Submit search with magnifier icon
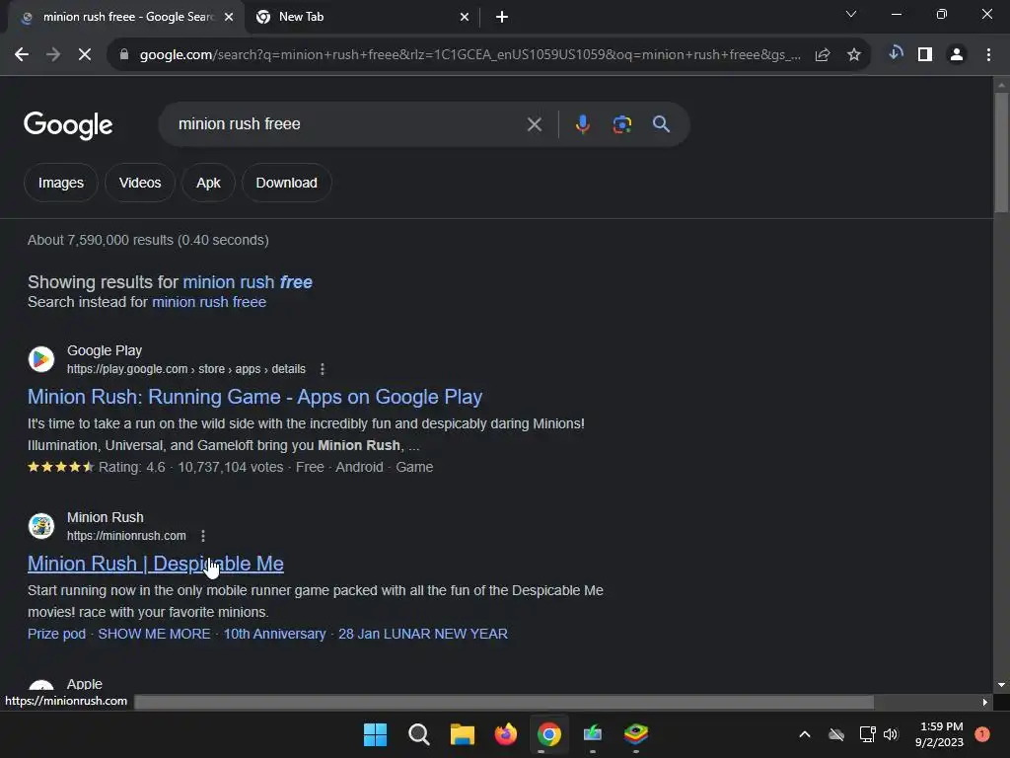The image size is (1010, 758). pos(661,124)
